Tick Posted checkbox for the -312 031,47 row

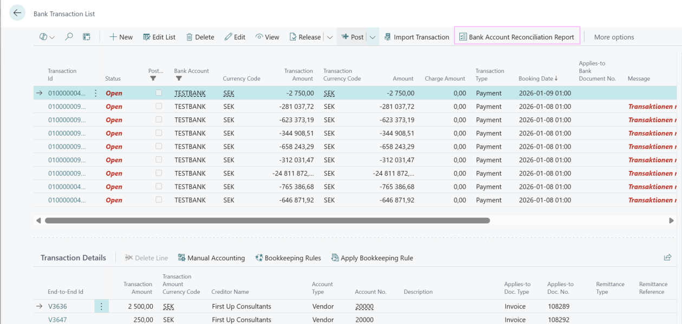(x=159, y=160)
